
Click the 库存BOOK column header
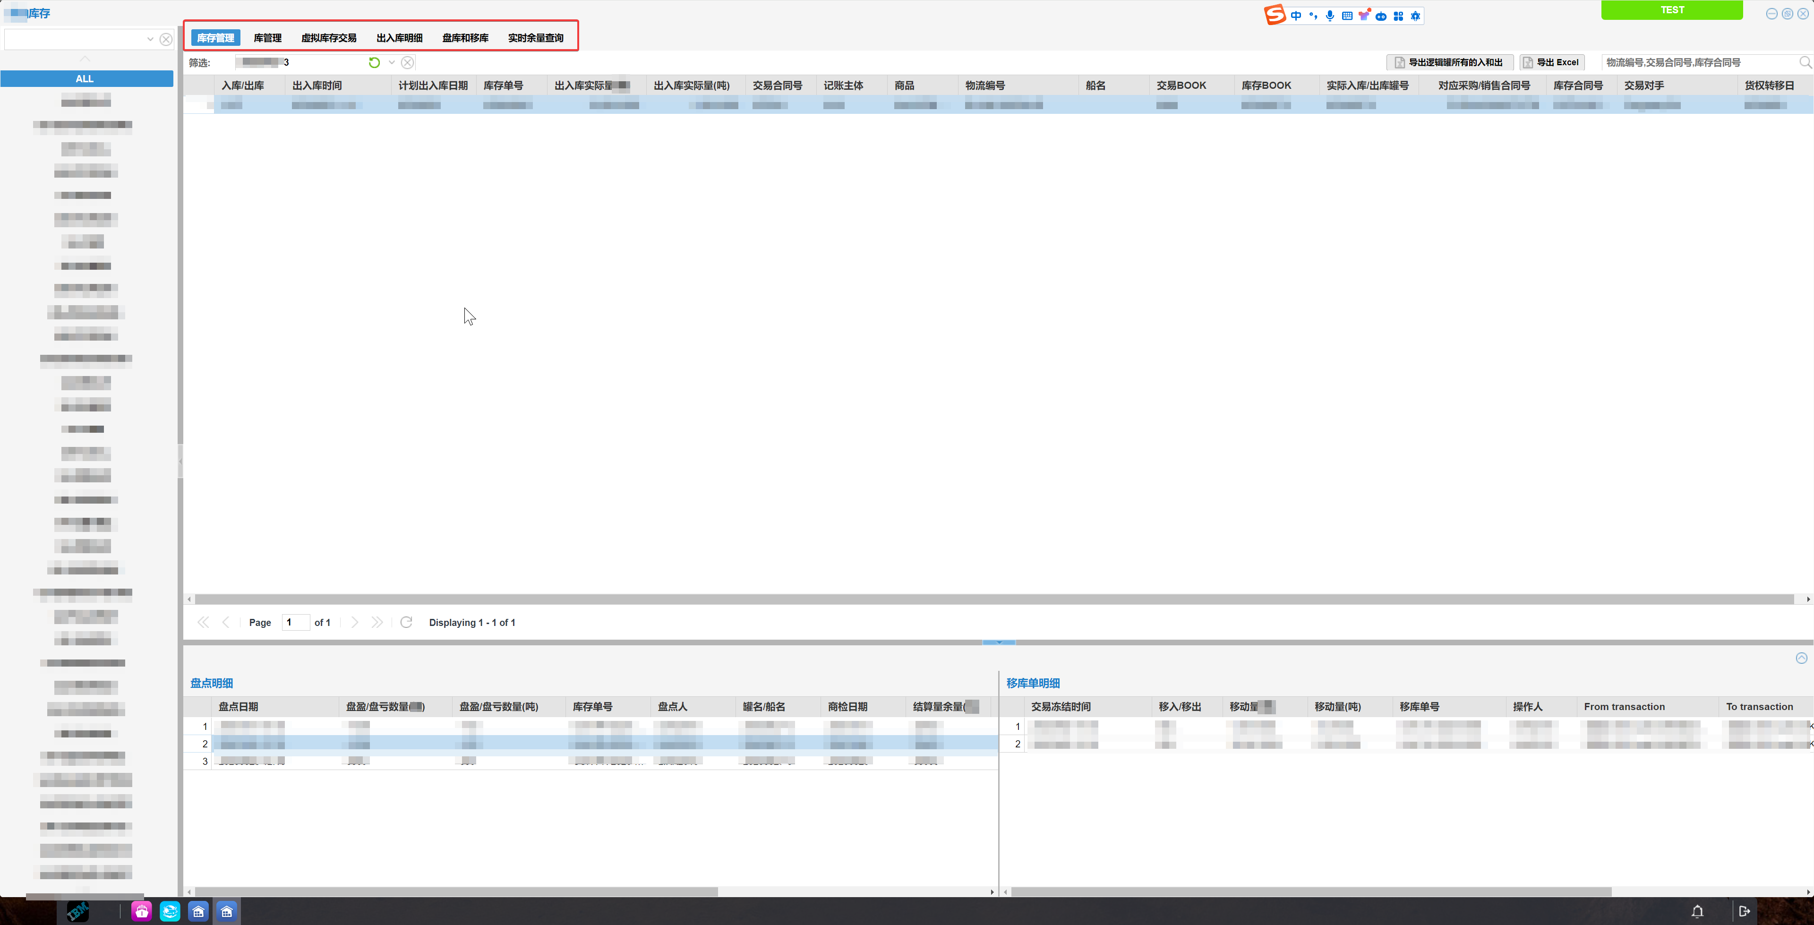click(1277, 85)
